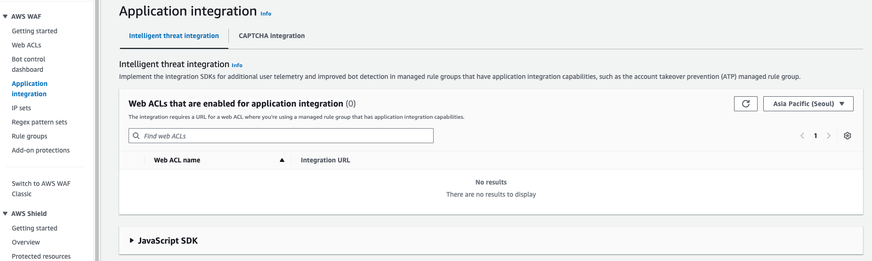
Task: Sort by Web ACL name ascending arrow
Action: point(282,160)
